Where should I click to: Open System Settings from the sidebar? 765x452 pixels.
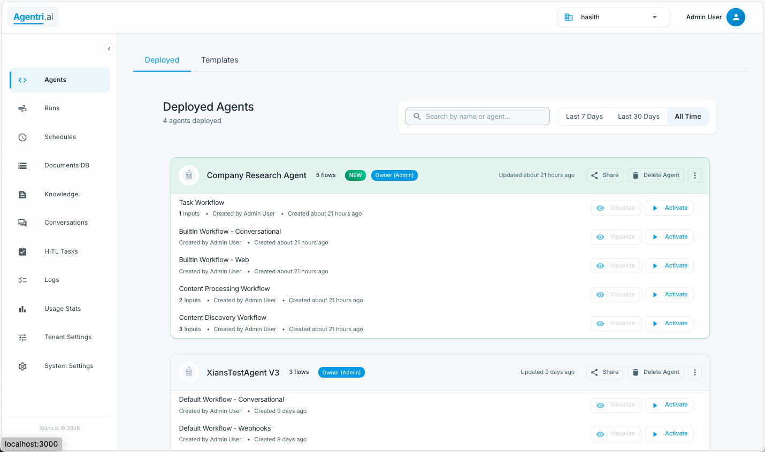[x=68, y=366]
